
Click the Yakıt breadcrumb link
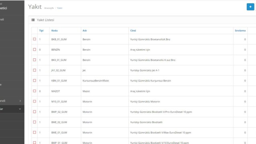(60, 8)
